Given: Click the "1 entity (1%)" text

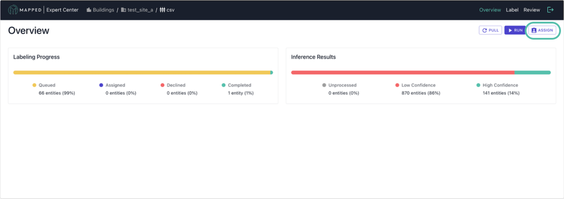Looking at the screenshot, I should pyautogui.click(x=241, y=93).
